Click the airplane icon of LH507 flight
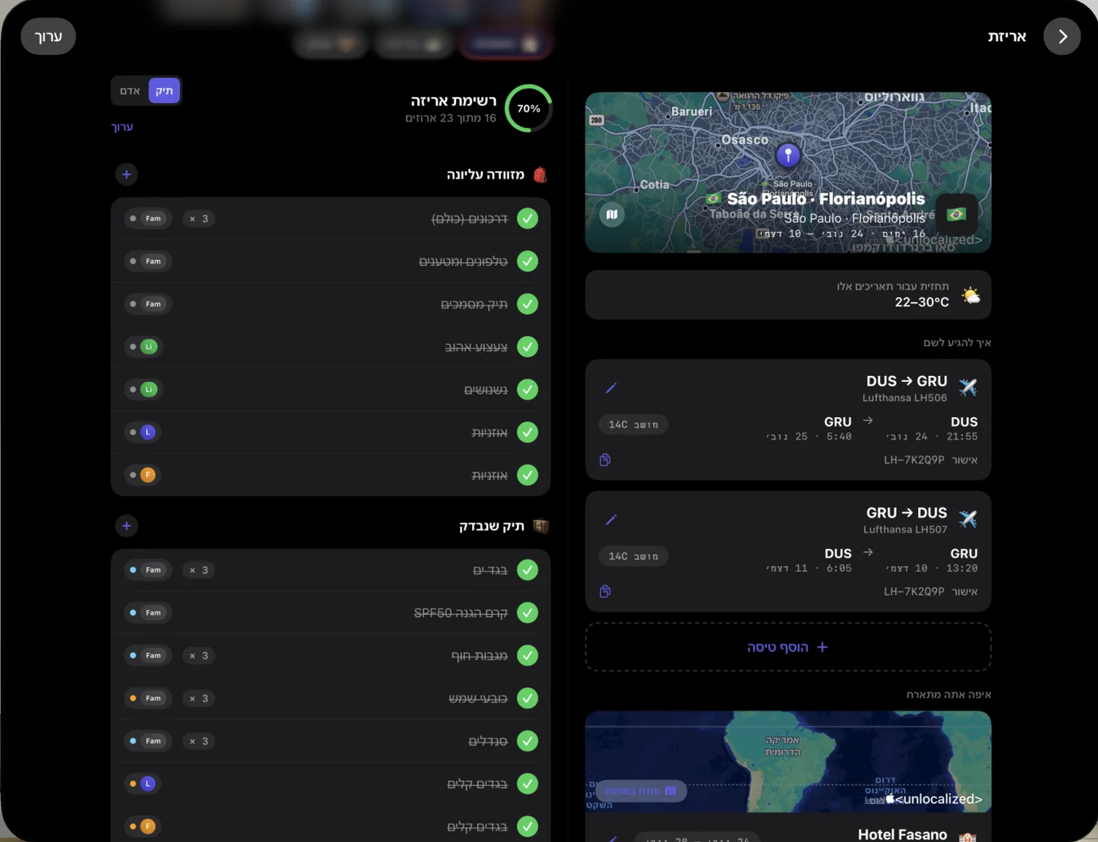The height and width of the screenshot is (842, 1098). (968, 519)
